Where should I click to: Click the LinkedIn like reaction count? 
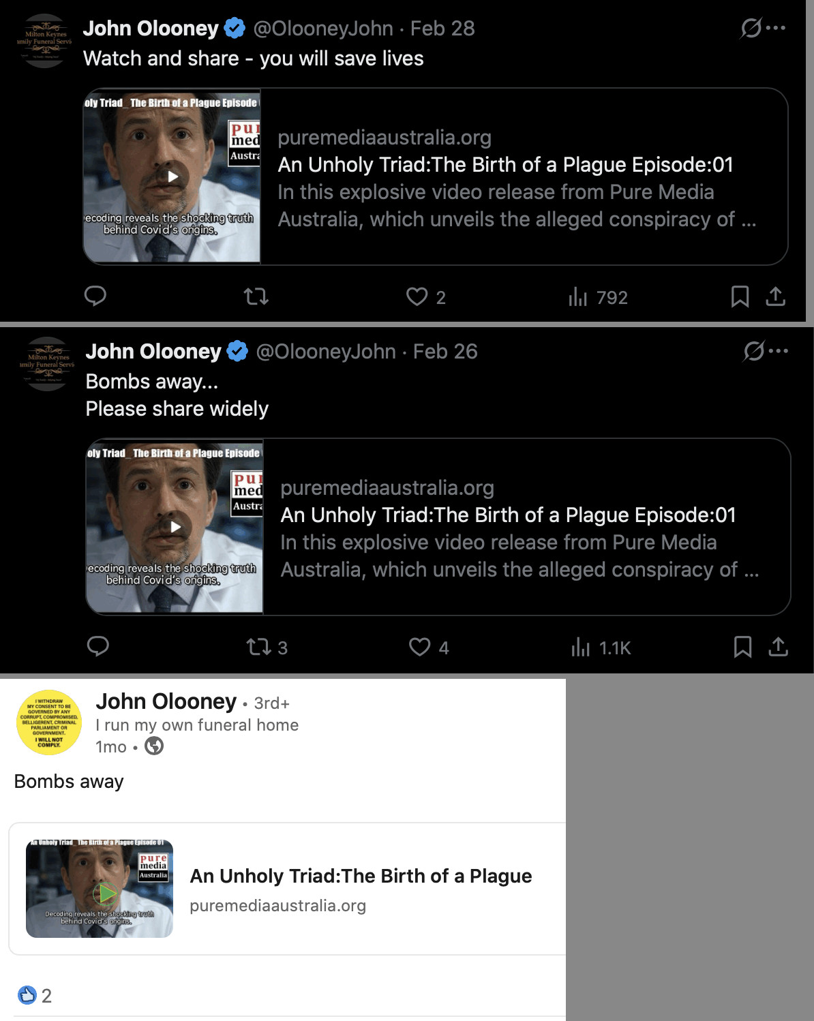pos(46,996)
